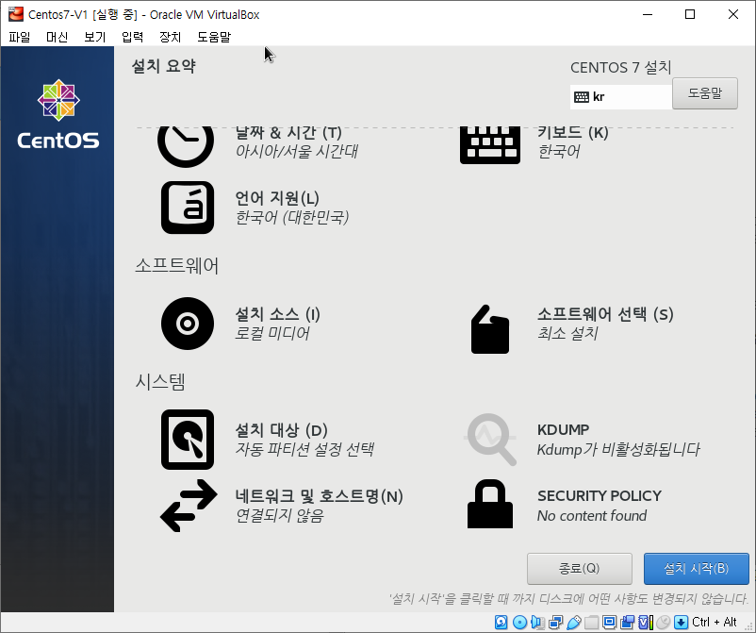Screen dimensions: 756x633
Task: Open installation source disc icon
Action: tap(188, 324)
